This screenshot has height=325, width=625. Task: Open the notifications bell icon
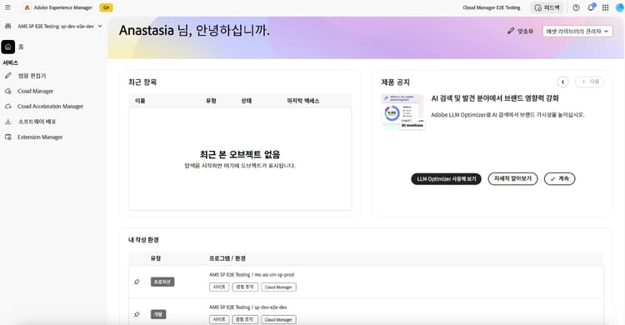[591, 7]
